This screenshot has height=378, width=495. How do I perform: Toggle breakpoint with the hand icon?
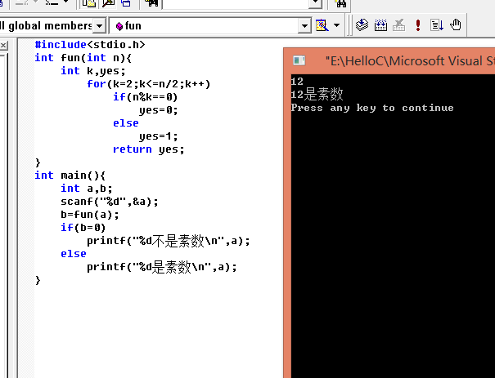coord(456,24)
